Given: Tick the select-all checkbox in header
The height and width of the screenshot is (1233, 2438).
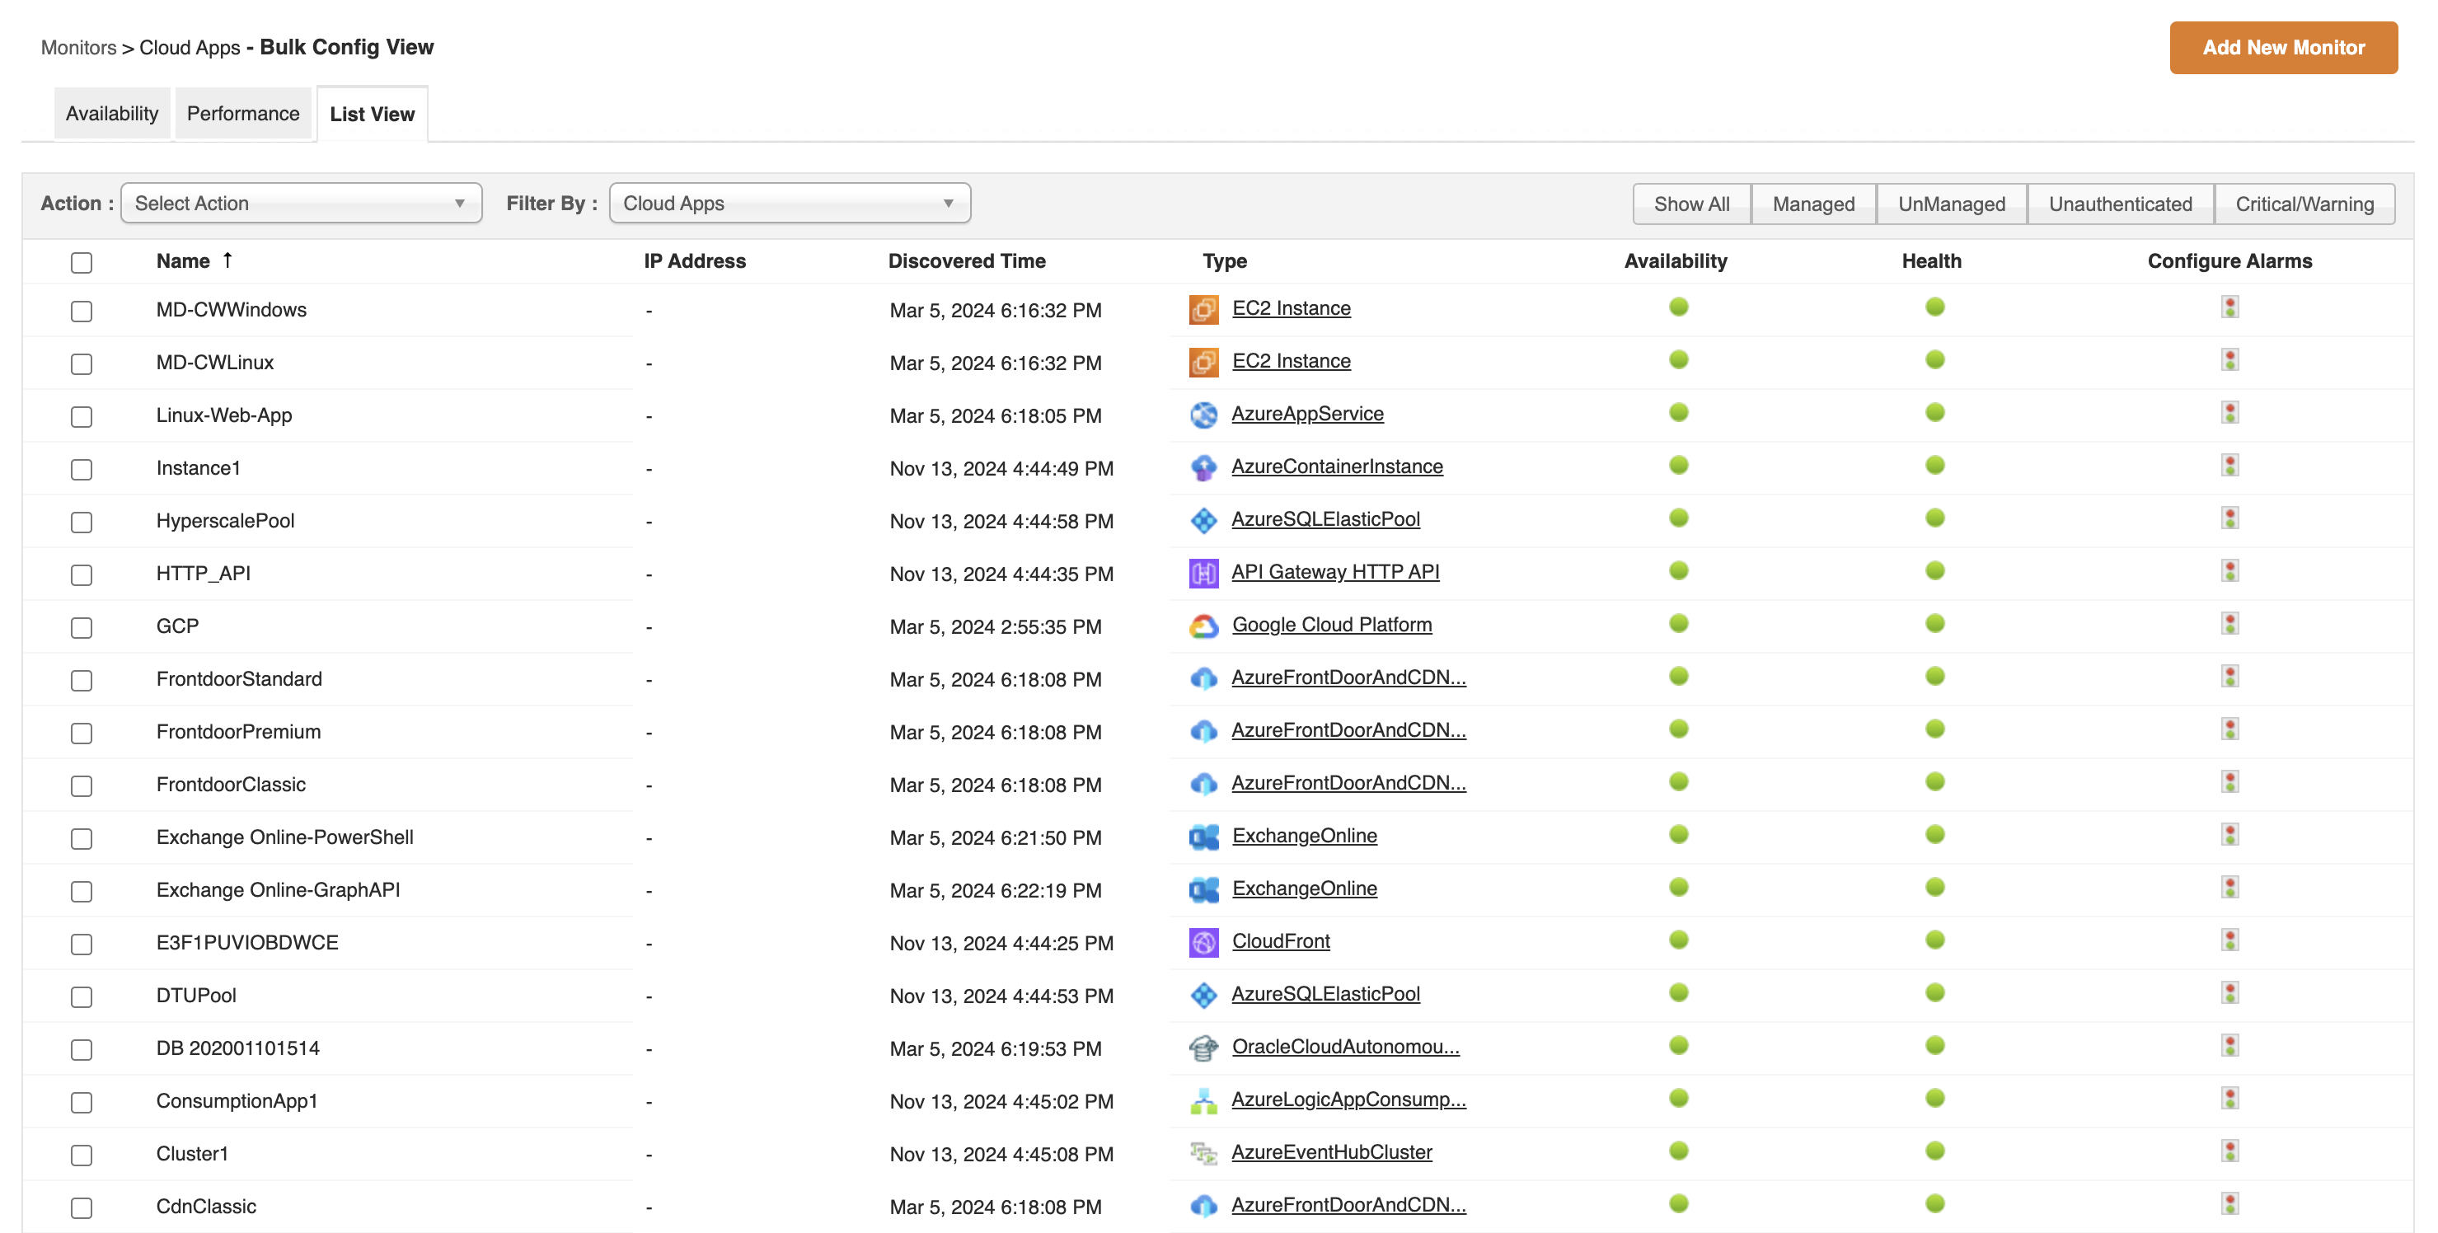Looking at the screenshot, I should (82, 263).
